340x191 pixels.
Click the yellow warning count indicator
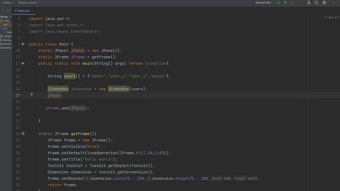tap(330, 18)
